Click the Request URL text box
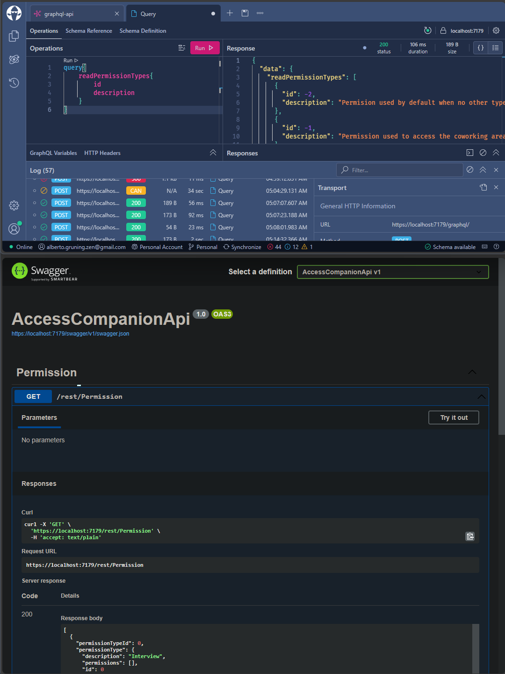Screen dimensions: 505x674 (x=250, y=565)
